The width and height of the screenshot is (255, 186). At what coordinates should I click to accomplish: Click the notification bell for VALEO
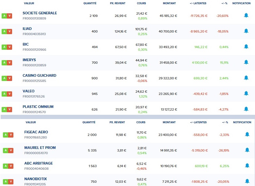coord(246,93)
